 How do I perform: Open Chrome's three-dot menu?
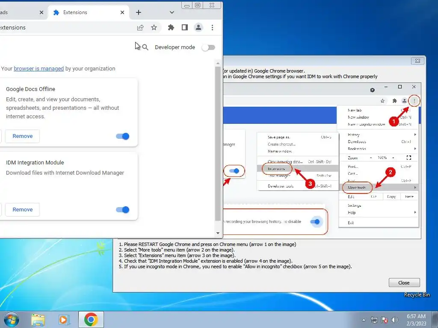tap(212, 27)
